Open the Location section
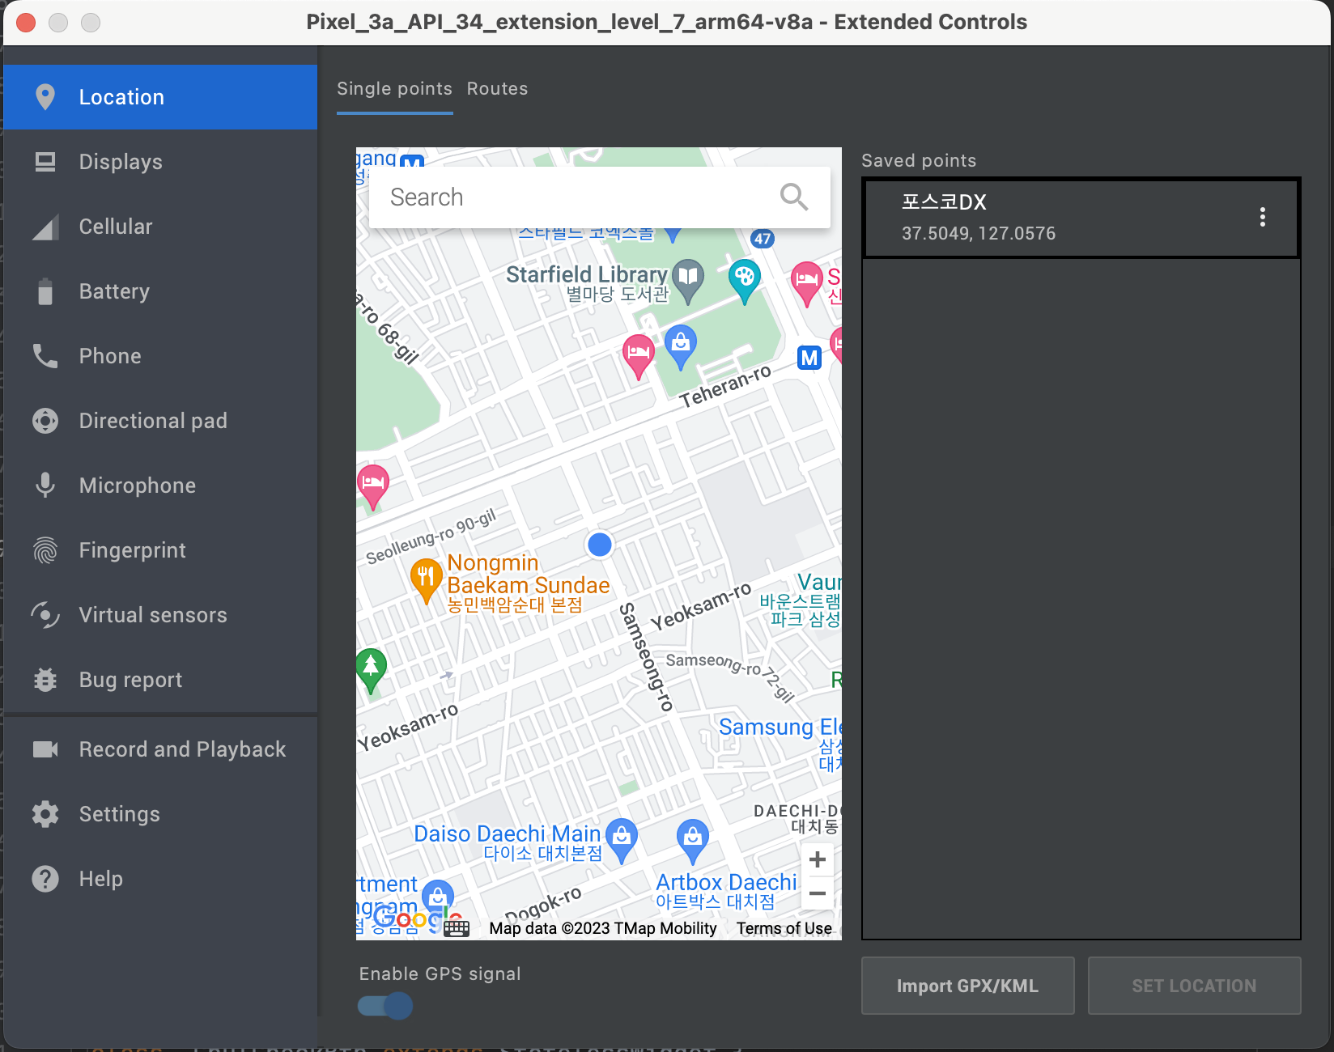The image size is (1334, 1052). coord(160,97)
